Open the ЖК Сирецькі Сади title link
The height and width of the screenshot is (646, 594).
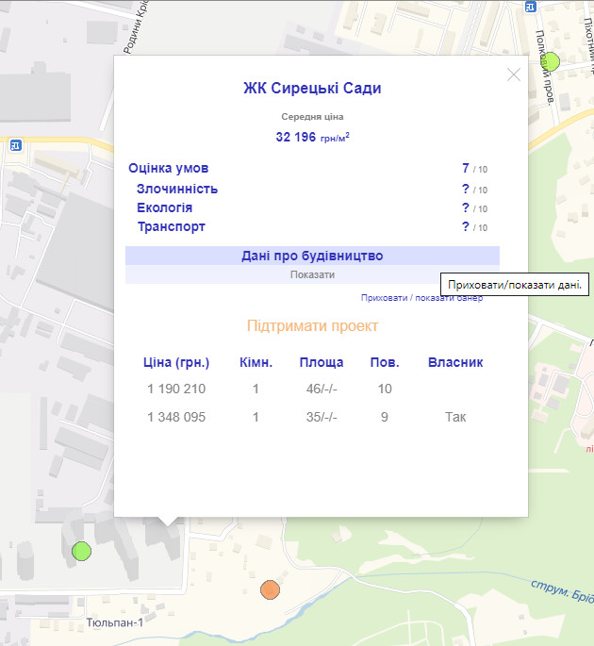tap(312, 89)
